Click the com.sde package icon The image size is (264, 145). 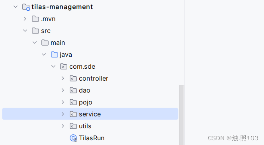click(64, 66)
